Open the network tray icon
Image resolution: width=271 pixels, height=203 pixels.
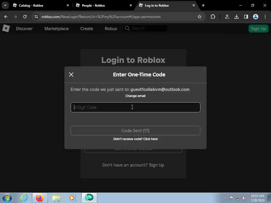point(238,198)
